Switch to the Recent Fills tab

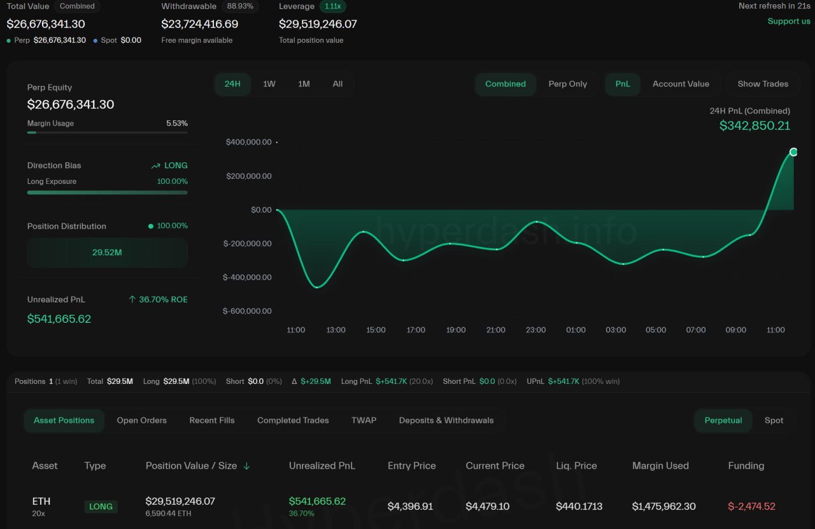pyautogui.click(x=211, y=420)
